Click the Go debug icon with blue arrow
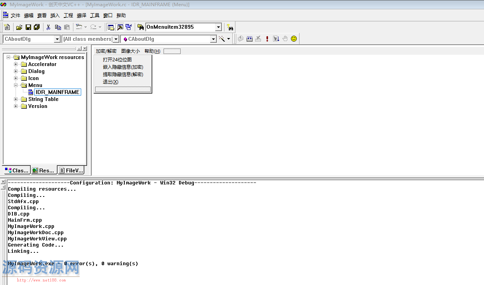This screenshot has height=285, width=484. [x=276, y=39]
